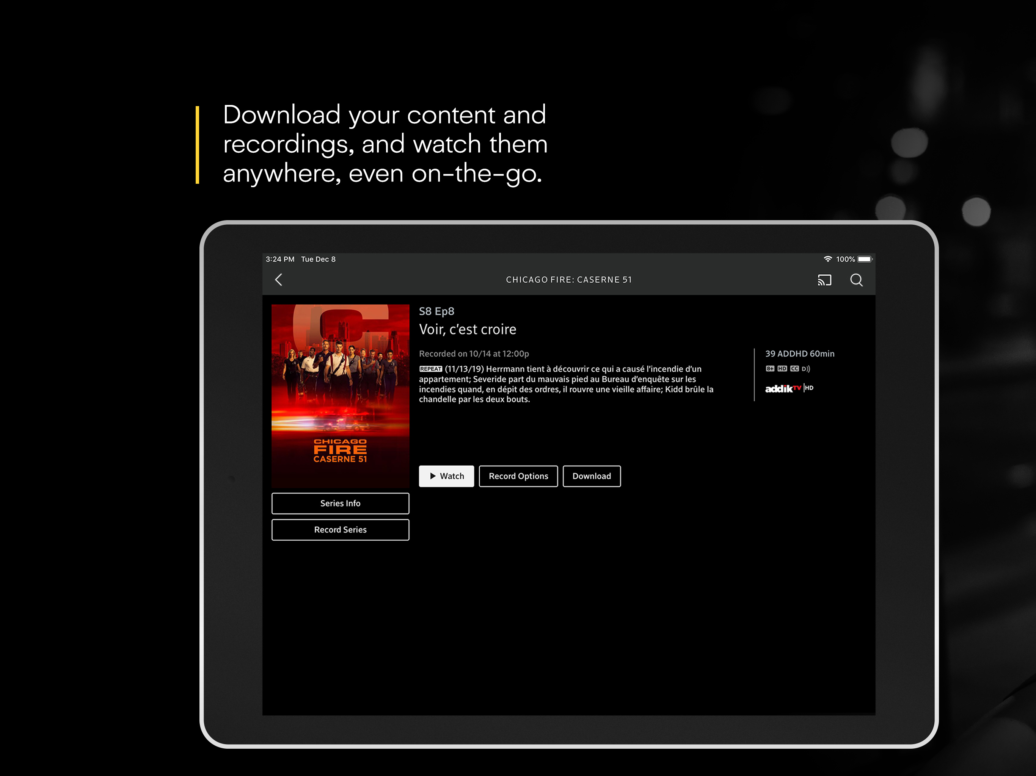Screen dimensions: 1036x776
Task: Click the 39 ADDHD 60min text
Action: click(x=799, y=354)
